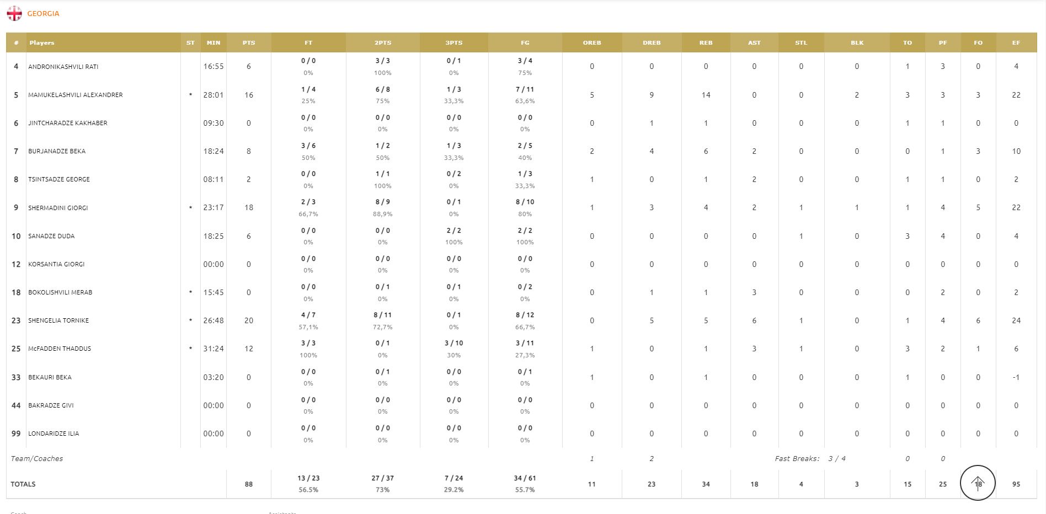Open player Shengelia Tornike's name
Viewport: 1046px width, 514px height.
(x=58, y=320)
